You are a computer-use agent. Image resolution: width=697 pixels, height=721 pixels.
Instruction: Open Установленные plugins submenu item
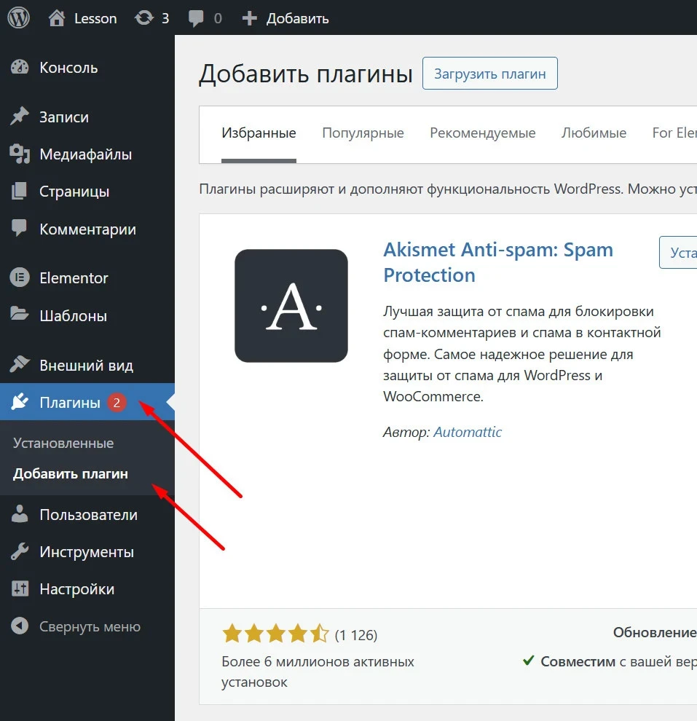63,443
